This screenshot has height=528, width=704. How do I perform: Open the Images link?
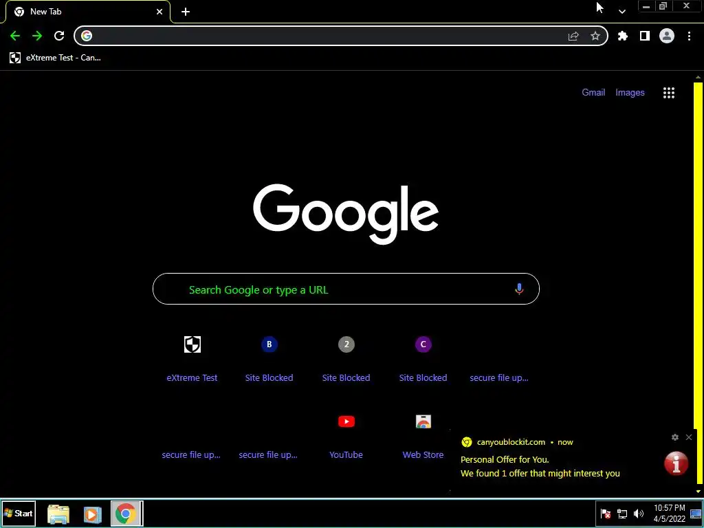click(x=630, y=93)
